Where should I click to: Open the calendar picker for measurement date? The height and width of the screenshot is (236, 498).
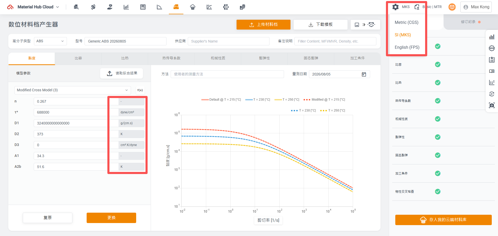coord(364,74)
